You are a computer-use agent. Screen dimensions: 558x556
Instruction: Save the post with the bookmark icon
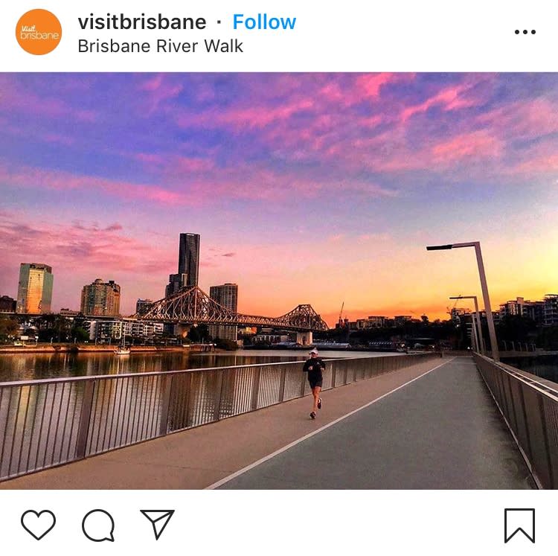coord(519,525)
